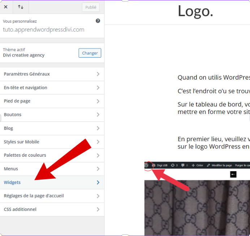
Task: Click the plus Créer icon in admin bar
Action: tap(193, 165)
